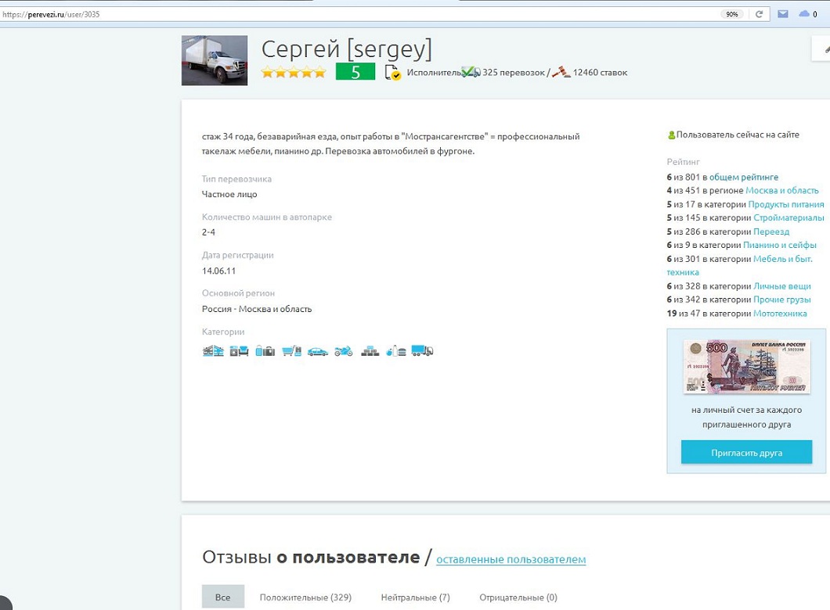Click the truck profile photo thumbnail
Screen dimensions: 830x610
point(215,60)
